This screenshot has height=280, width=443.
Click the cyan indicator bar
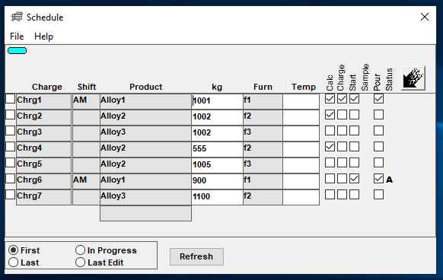pyautogui.click(x=18, y=50)
